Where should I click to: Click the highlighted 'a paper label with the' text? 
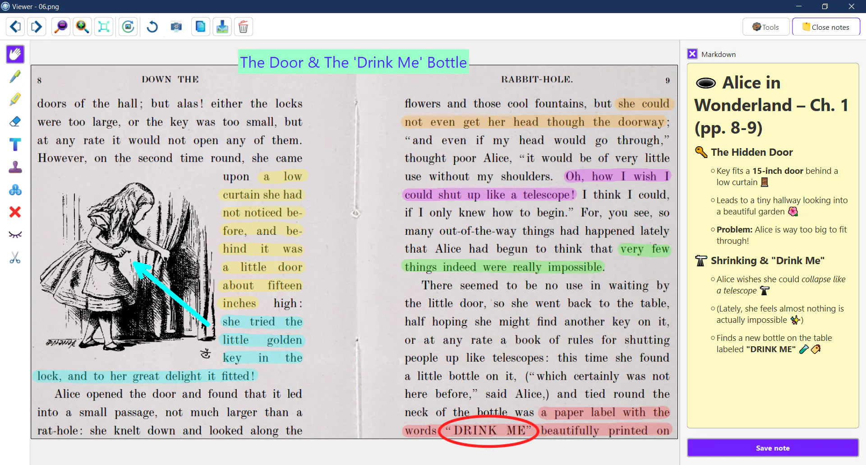604,412
